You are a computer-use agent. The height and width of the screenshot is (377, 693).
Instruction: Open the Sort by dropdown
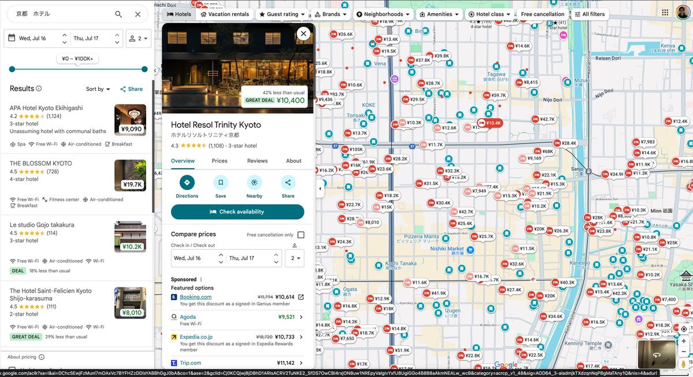98,89
